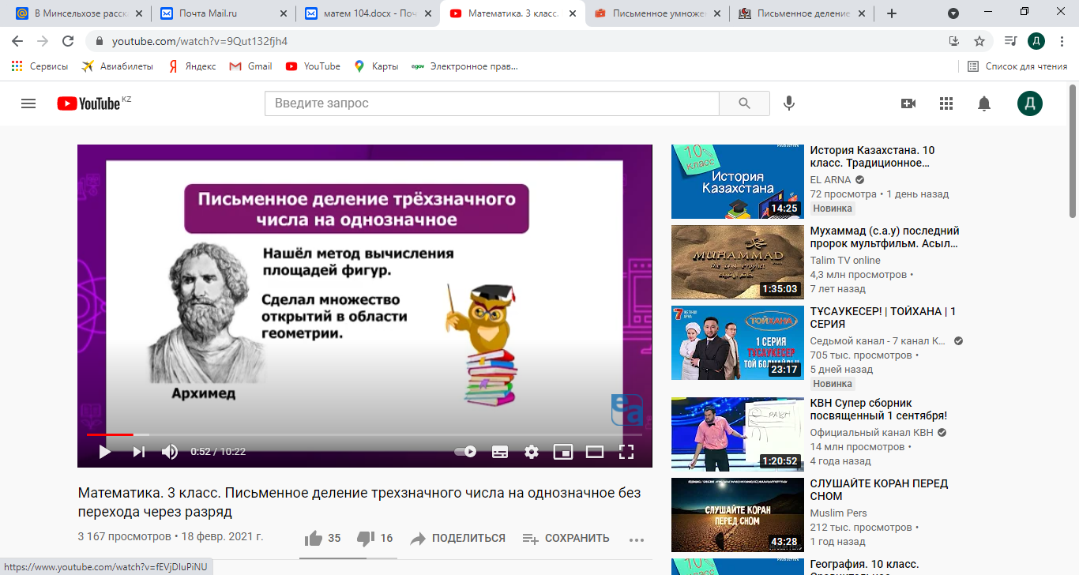Viewport: 1079px width, 575px height.
Task: Open more actions three-dot menu
Action: pyautogui.click(x=637, y=539)
